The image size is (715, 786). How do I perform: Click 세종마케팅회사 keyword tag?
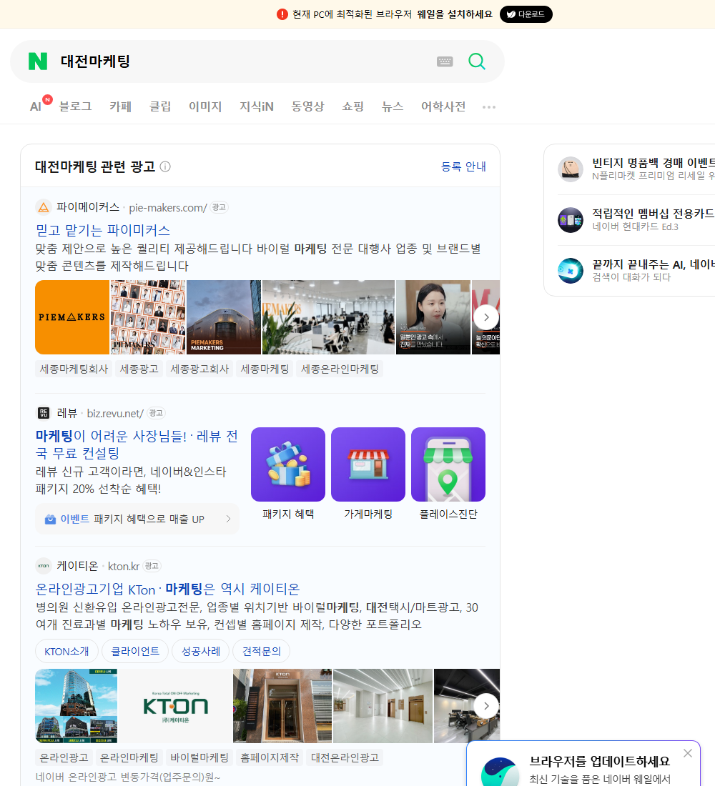click(x=74, y=369)
